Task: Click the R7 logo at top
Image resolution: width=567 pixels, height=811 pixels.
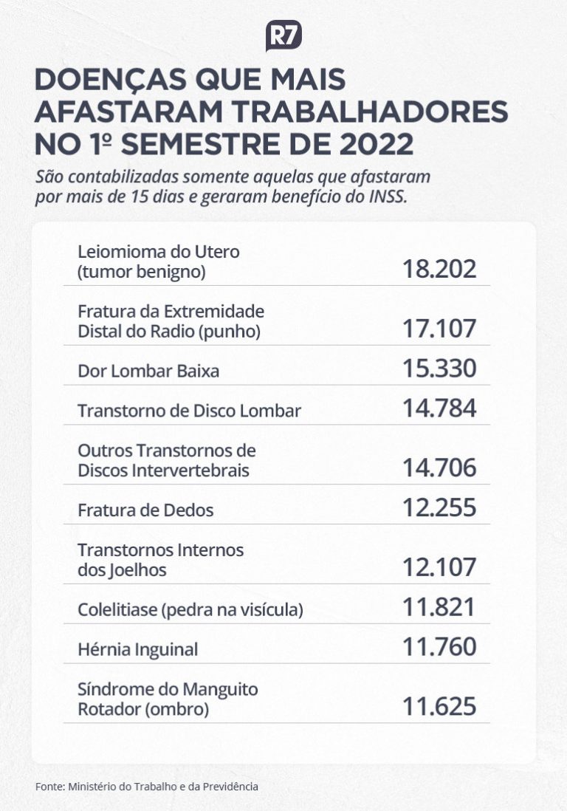Action: point(283,36)
